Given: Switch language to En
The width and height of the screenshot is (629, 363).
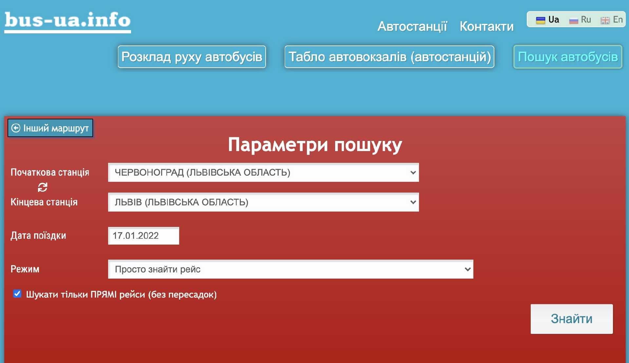Looking at the screenshot, I should click(x=617, y=20).
